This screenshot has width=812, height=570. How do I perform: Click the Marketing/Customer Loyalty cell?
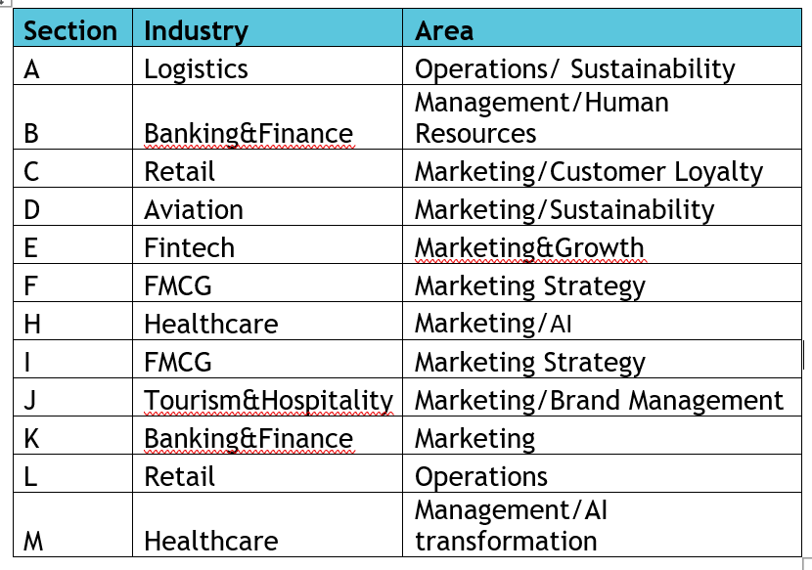602,169
